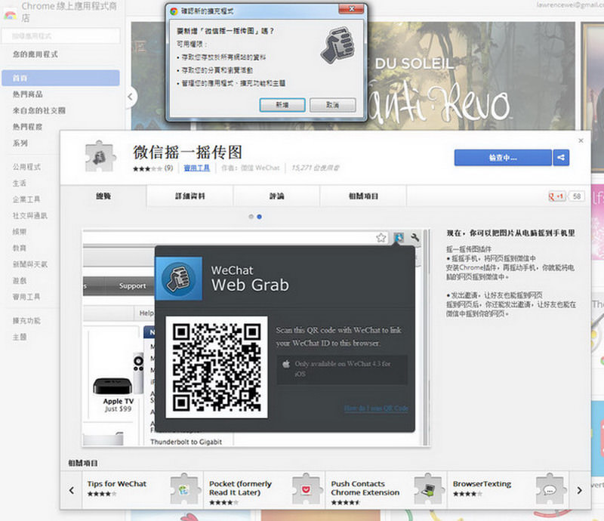Select 熱門程度 in the sidebar
Viewport: 604px width, 521px height.
click(28, 127)
